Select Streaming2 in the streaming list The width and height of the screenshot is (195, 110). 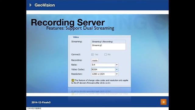click(x=108, y=46)
